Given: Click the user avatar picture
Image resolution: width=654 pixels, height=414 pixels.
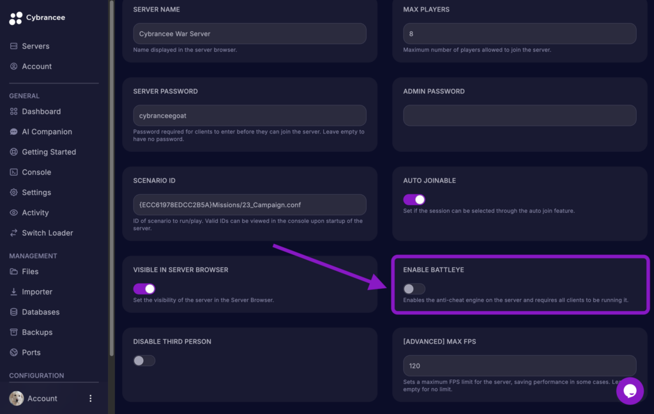Looking at the screenshot, I should [17, 398].
